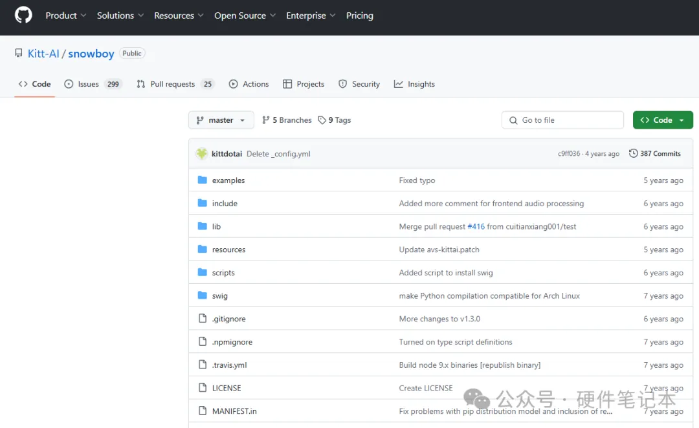Open pull request #416 link
Image resolution: width=699 pixels, height=428 pixels.
(x=476, y=226)
